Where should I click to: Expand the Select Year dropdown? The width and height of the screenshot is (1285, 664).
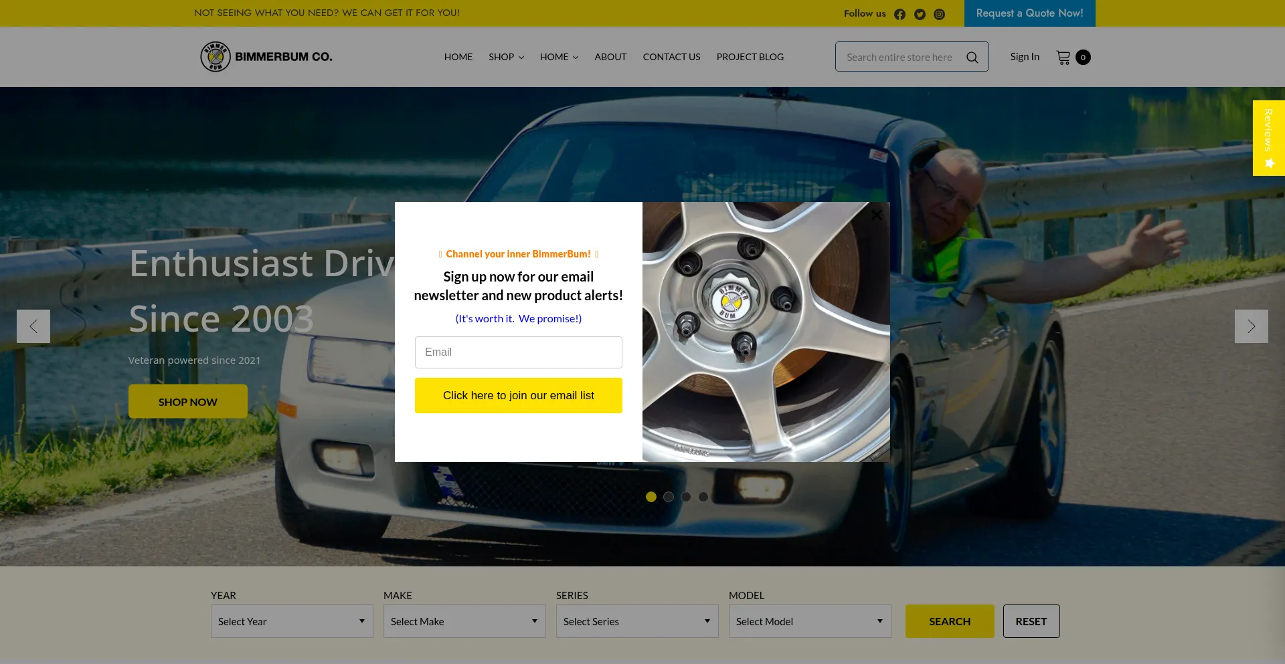tap(292, 621)
